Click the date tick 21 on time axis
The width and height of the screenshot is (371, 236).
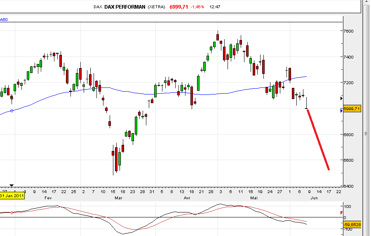coord(201,192)
